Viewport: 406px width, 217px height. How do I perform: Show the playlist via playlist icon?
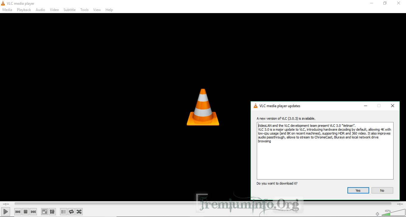click(63, 212)
